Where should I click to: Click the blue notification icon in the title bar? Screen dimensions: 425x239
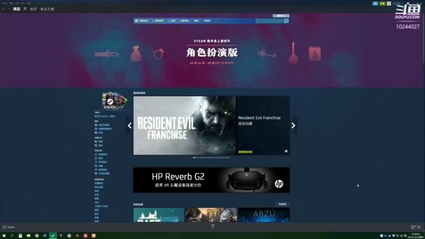click(x=375, y=4)
